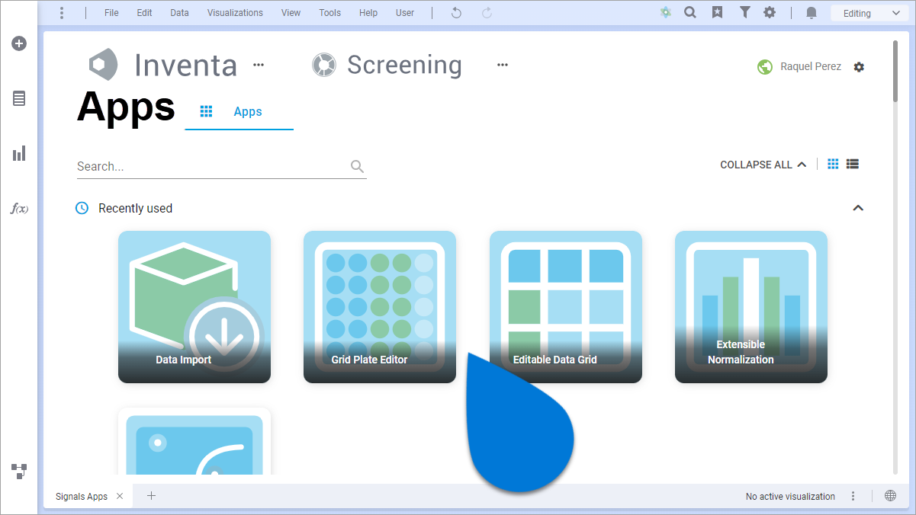Open the Editing mode dropdown
916x515 pixels.
point(867,13)
